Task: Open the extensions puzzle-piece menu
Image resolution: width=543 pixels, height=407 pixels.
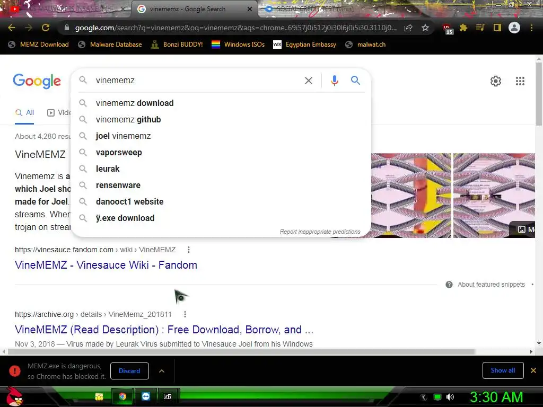Action: (463, 28)
